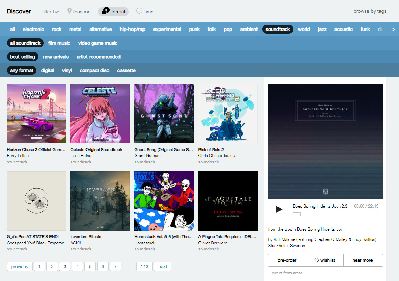Select the metal genre tab
Screen dimensions: 399x281
tap(75, 30)
